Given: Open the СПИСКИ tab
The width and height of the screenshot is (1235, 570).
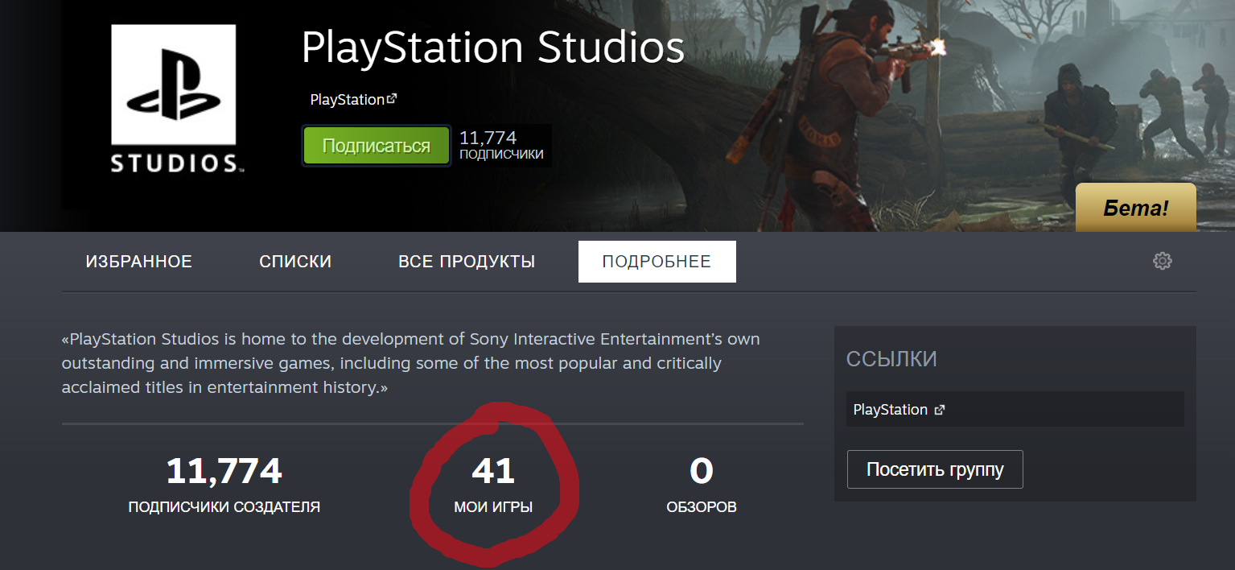Looking at the screenshot, I should coord(295,262).
